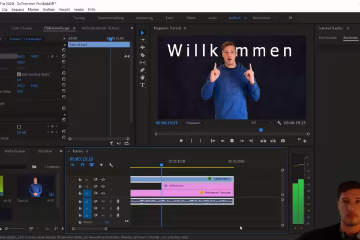This screenshot has height=240, width=360.
Task: Switch to the Farbe workspace
Action: click(170, 17)
